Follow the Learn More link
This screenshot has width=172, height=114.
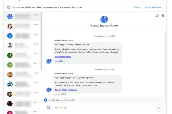coord(60,61)
